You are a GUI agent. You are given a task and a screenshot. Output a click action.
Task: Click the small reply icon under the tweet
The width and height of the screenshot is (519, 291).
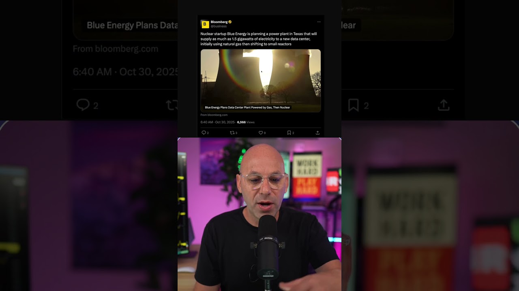204,133
